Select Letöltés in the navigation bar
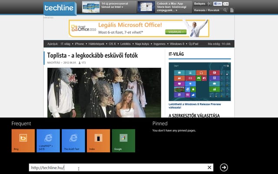Screen dimensions: 278x174 [126, 44]
